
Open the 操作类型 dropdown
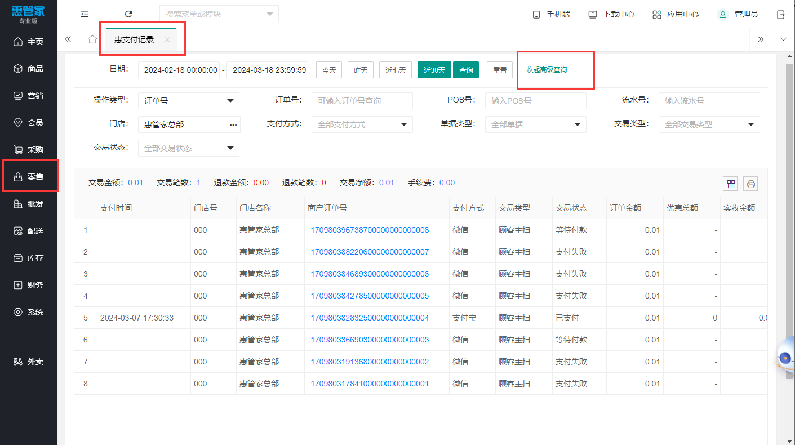click(189, 101)
